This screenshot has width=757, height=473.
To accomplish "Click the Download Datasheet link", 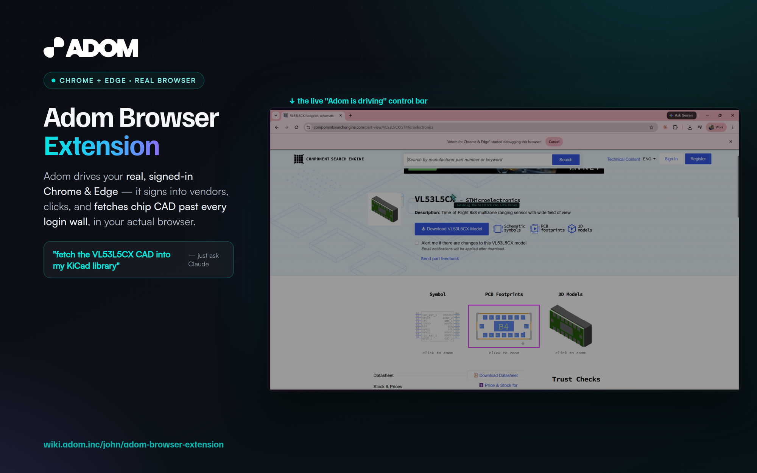I will (496, 375).
